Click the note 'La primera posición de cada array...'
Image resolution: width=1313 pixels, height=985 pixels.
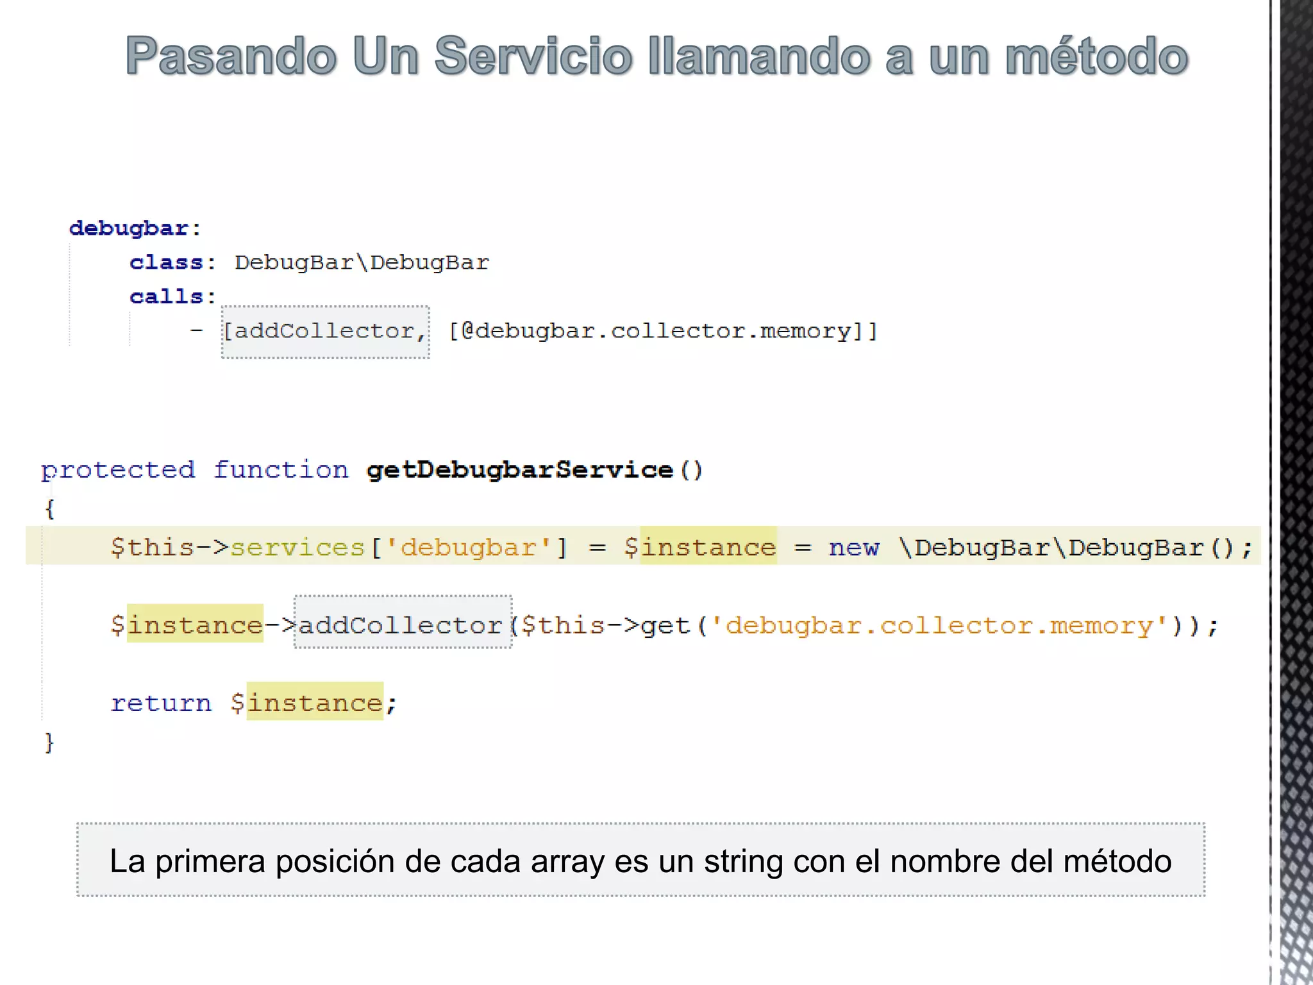(x=640, y=861)
